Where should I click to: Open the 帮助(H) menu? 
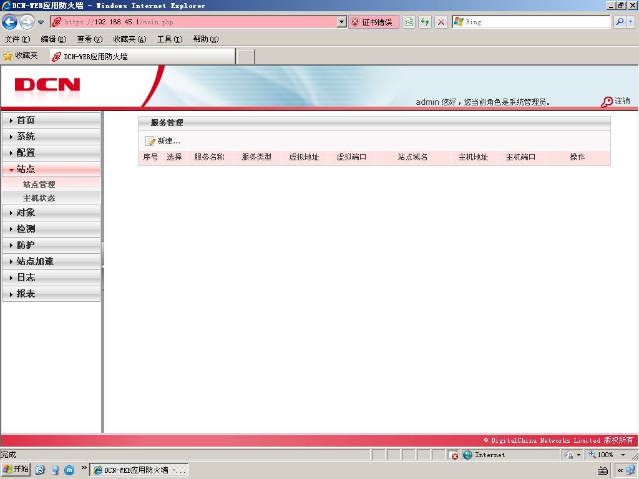[x=206, y=39]
